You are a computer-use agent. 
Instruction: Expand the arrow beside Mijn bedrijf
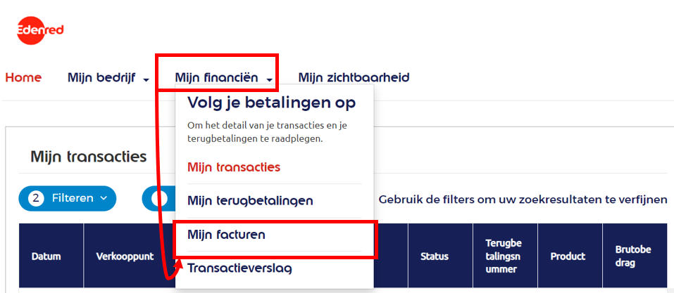[x=146, y=79]
